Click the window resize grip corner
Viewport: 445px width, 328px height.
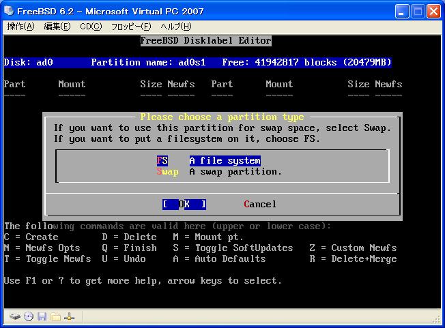(437, 320)
